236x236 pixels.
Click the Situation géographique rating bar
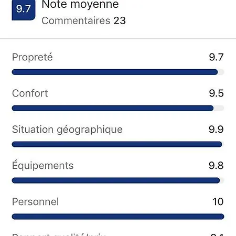118,144
